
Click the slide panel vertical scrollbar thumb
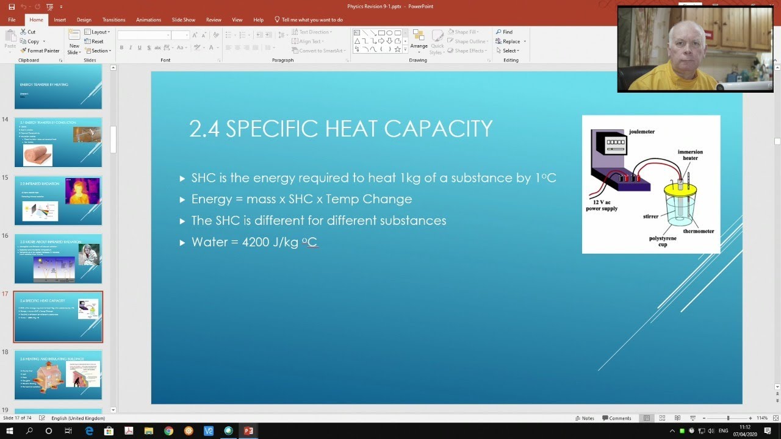[113, 140]
